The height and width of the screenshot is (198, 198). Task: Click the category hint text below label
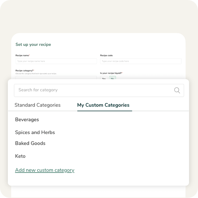point(36,74)
